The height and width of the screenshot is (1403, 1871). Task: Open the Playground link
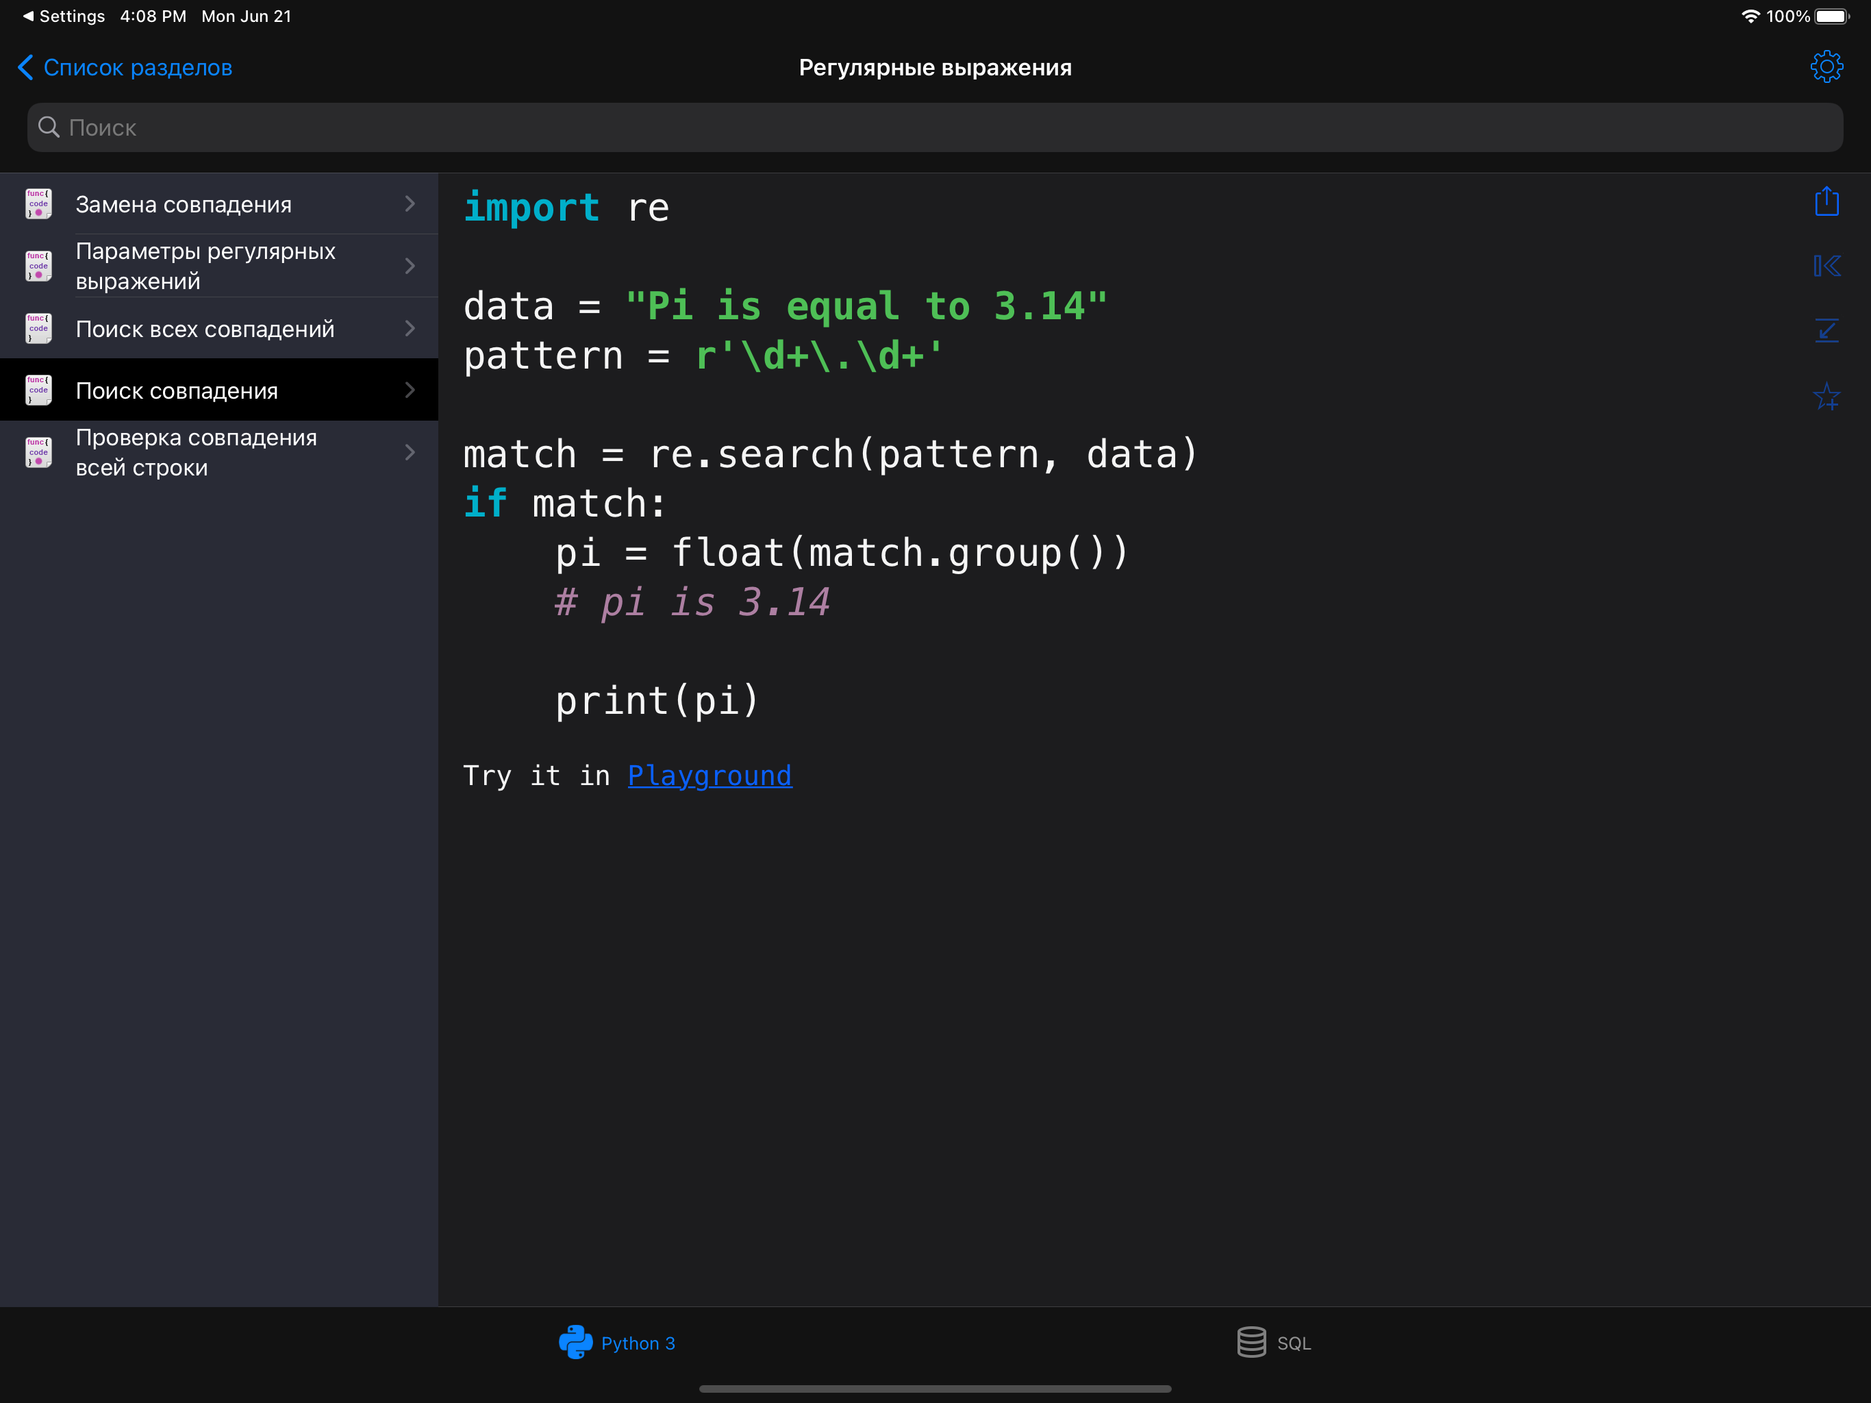click(710, 775)
